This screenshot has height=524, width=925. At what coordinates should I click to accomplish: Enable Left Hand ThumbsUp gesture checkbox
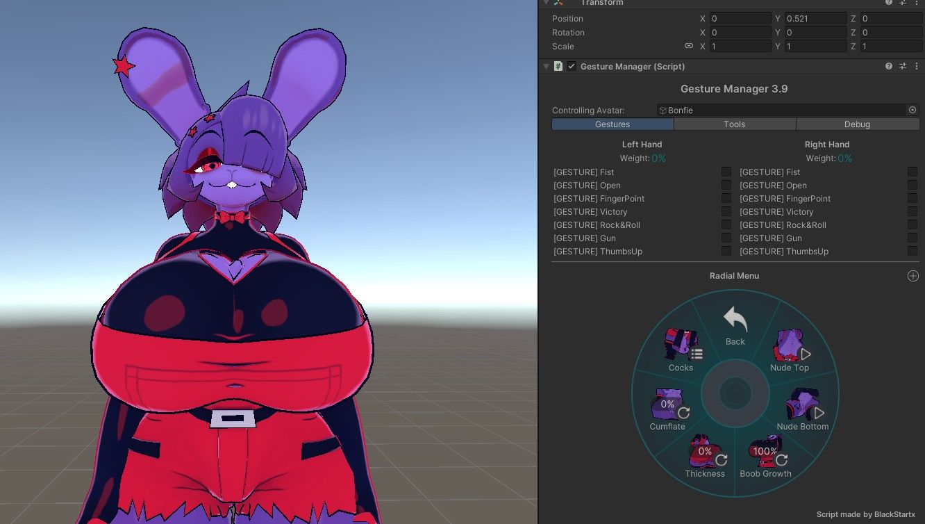coord(726,251)
